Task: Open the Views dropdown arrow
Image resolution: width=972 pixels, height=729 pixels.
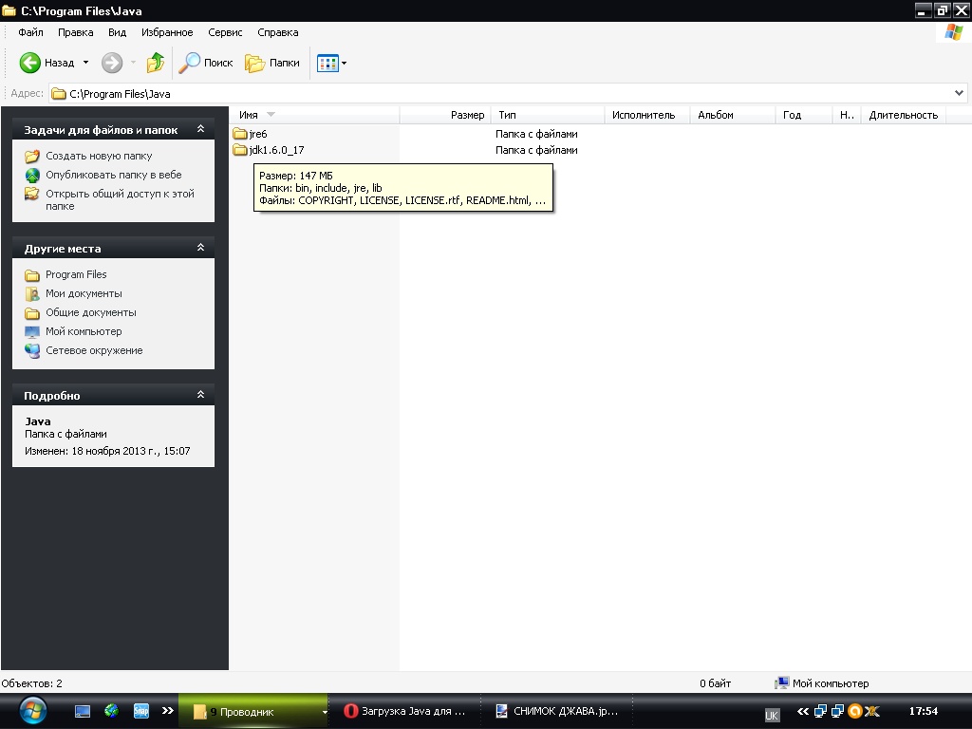Action: pyautogui.click(x=344, y=63)
